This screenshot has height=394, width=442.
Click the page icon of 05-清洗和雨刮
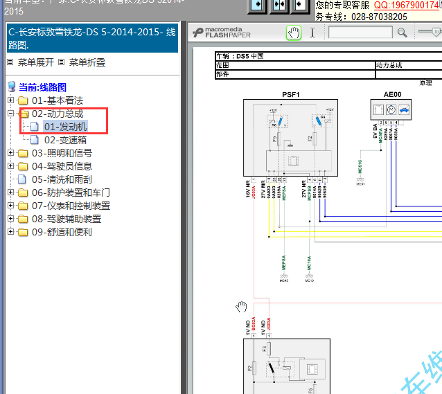tap(22, 179)
